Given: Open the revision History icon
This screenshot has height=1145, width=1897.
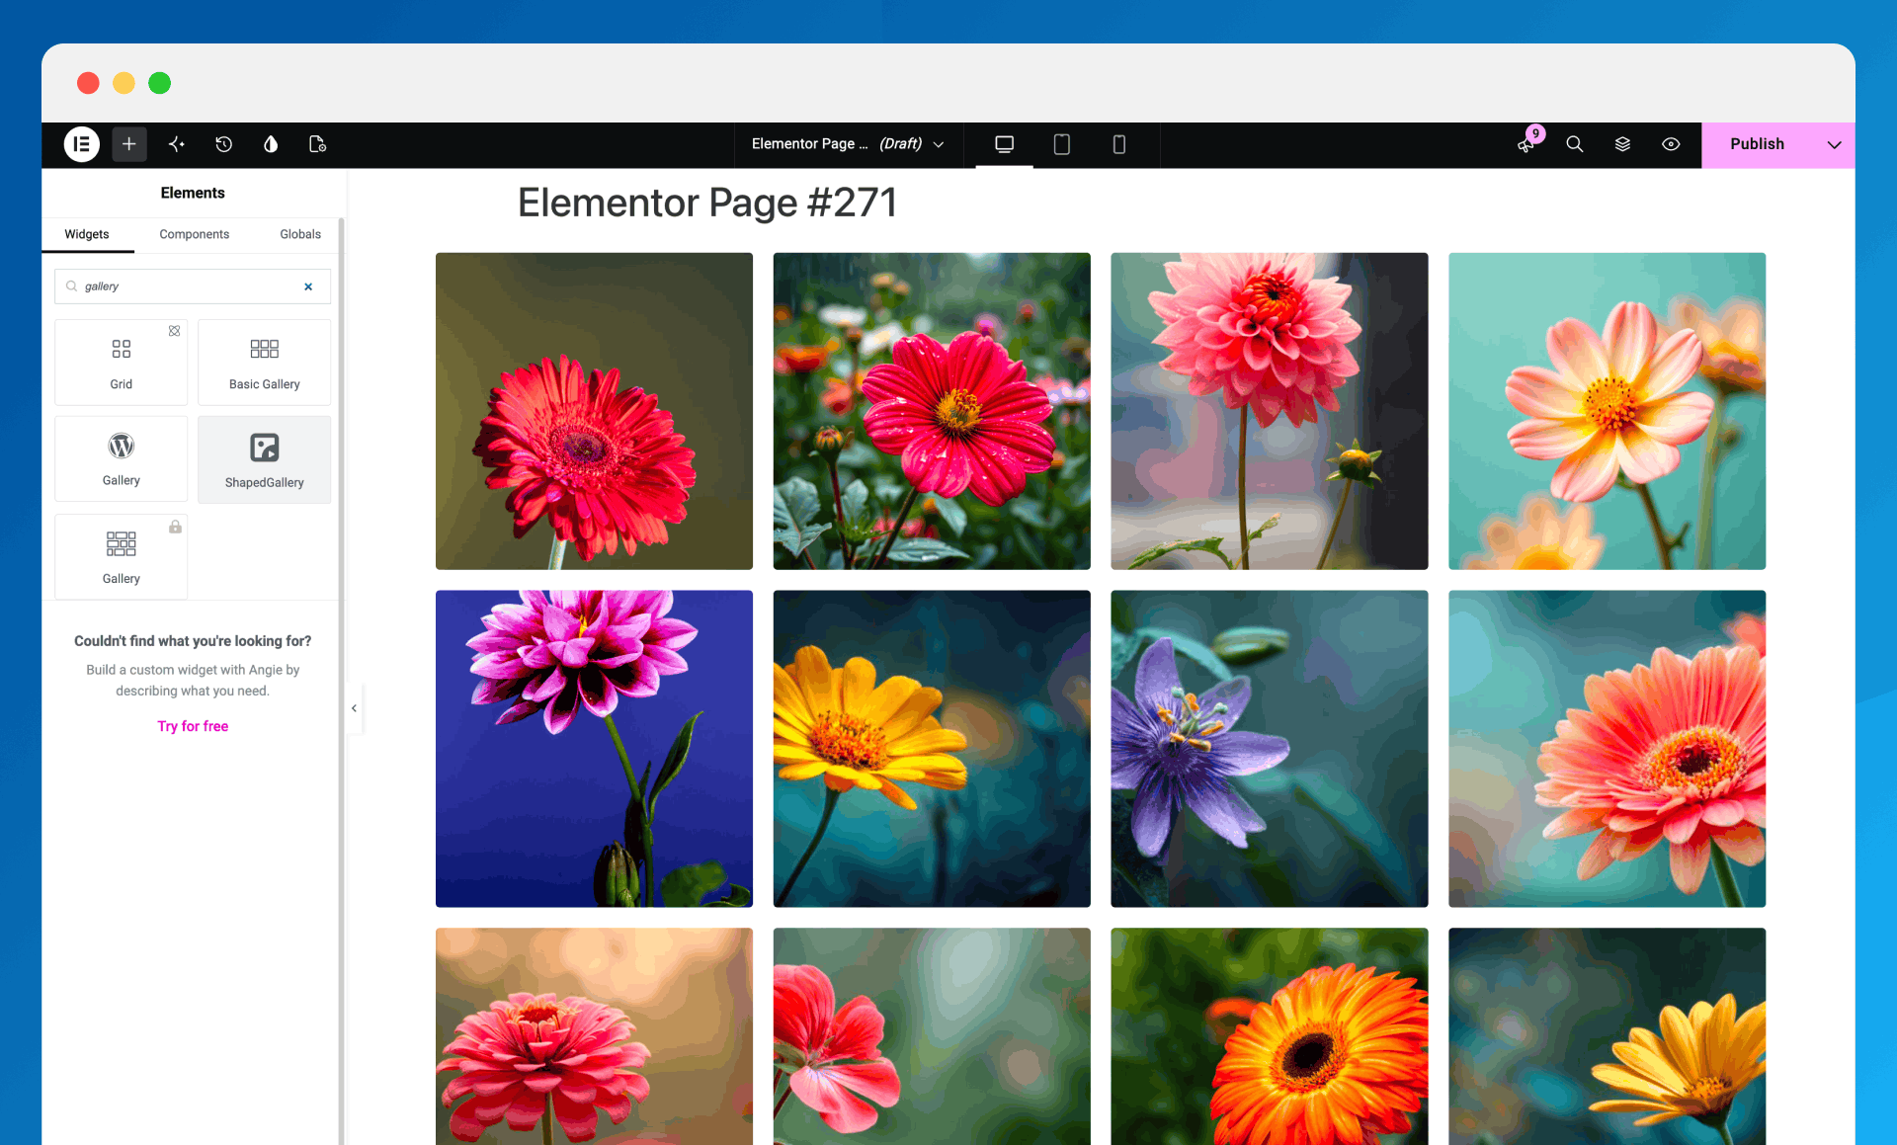Looking at the screenshot, I should pos(224,144).
